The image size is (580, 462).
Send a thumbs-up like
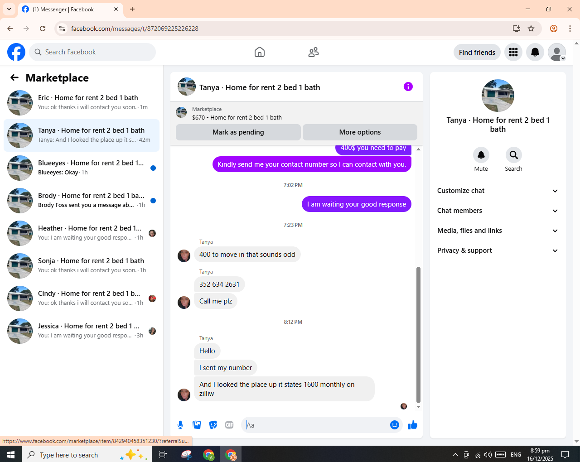[x=413, y=425]
